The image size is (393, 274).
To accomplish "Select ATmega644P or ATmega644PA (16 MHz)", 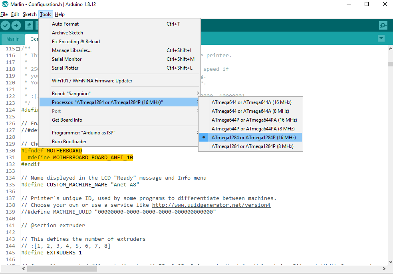I will tap(251, 120).
